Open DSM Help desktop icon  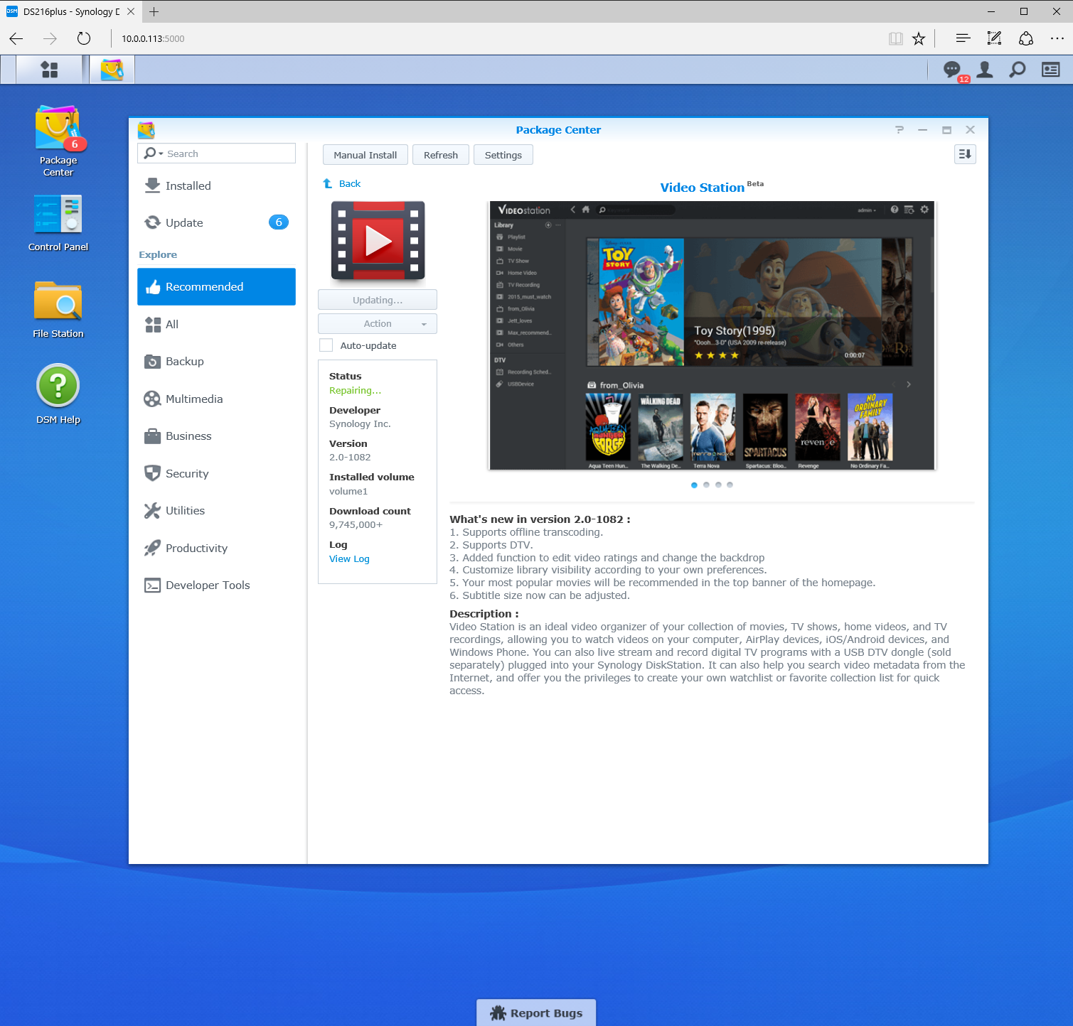click(x=58, y=387)
